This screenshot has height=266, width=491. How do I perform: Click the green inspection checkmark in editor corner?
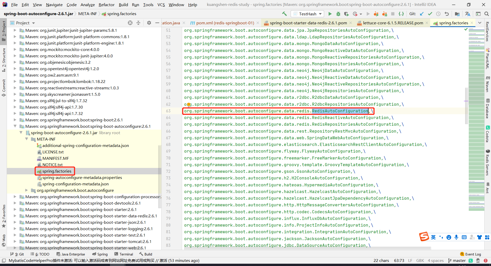[x=466, y=29]
